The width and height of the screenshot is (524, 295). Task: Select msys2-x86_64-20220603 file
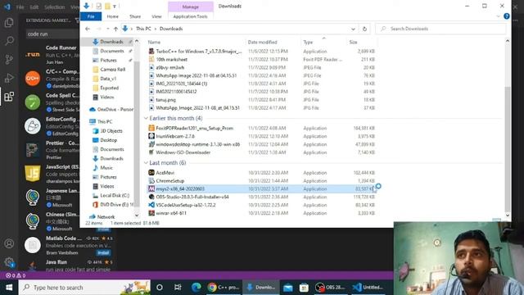tap(262, 189)
